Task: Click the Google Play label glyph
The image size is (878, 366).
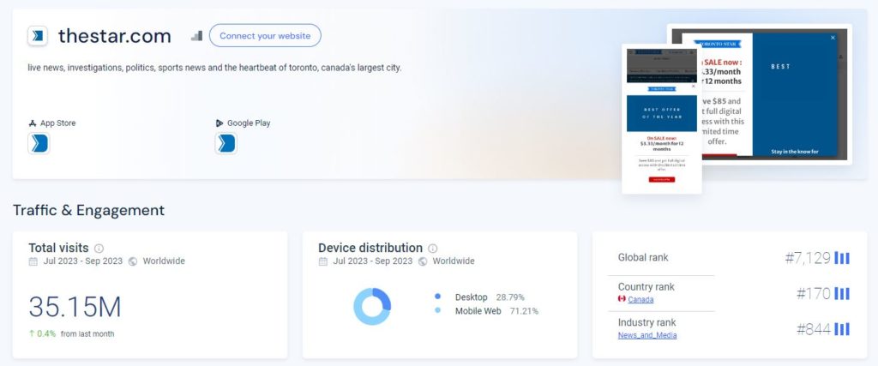Action: click(219, 123)
